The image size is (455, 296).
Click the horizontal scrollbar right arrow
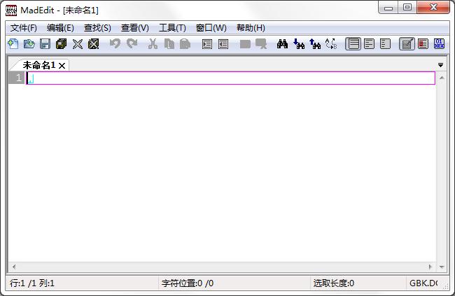click(x=430, y=267)
